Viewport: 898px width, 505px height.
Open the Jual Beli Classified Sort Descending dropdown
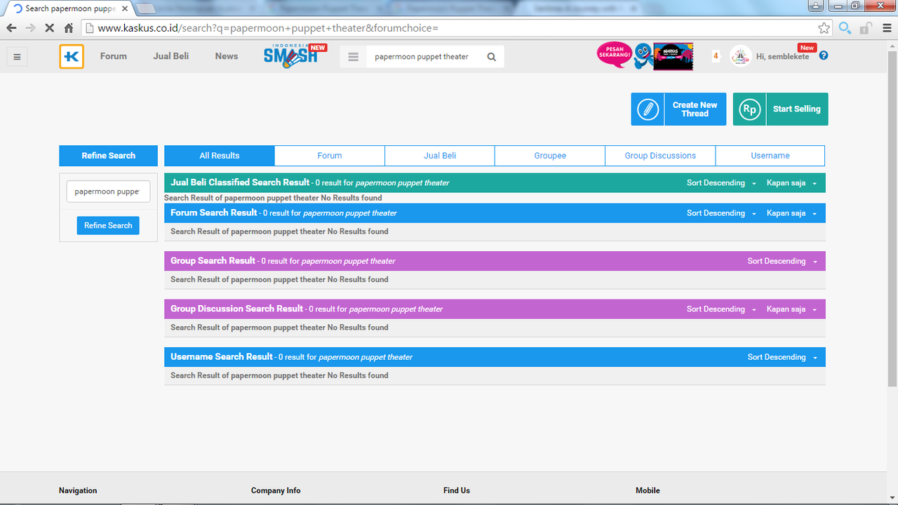point(721,183)
